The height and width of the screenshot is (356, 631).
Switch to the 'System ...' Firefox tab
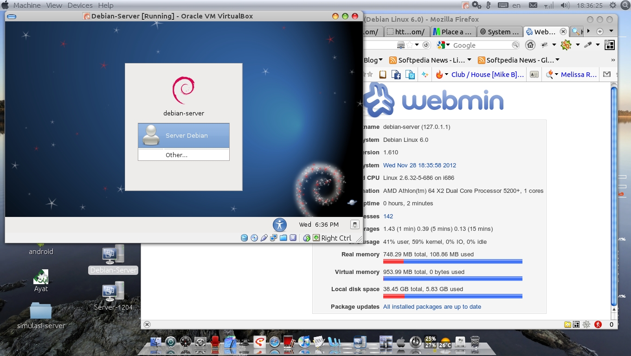(x=500, y=32)
